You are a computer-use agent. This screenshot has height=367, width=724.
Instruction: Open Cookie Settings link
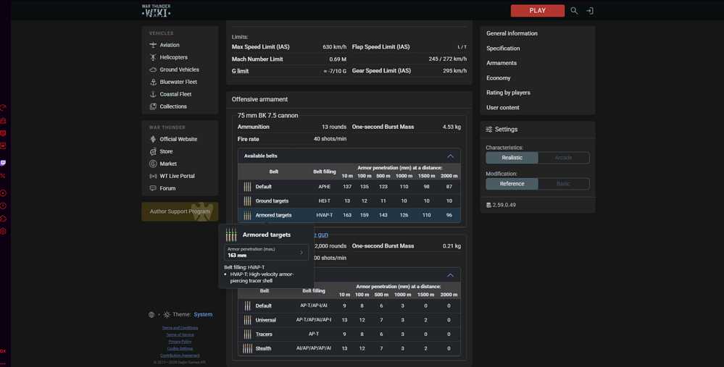[x=180, y=349]
